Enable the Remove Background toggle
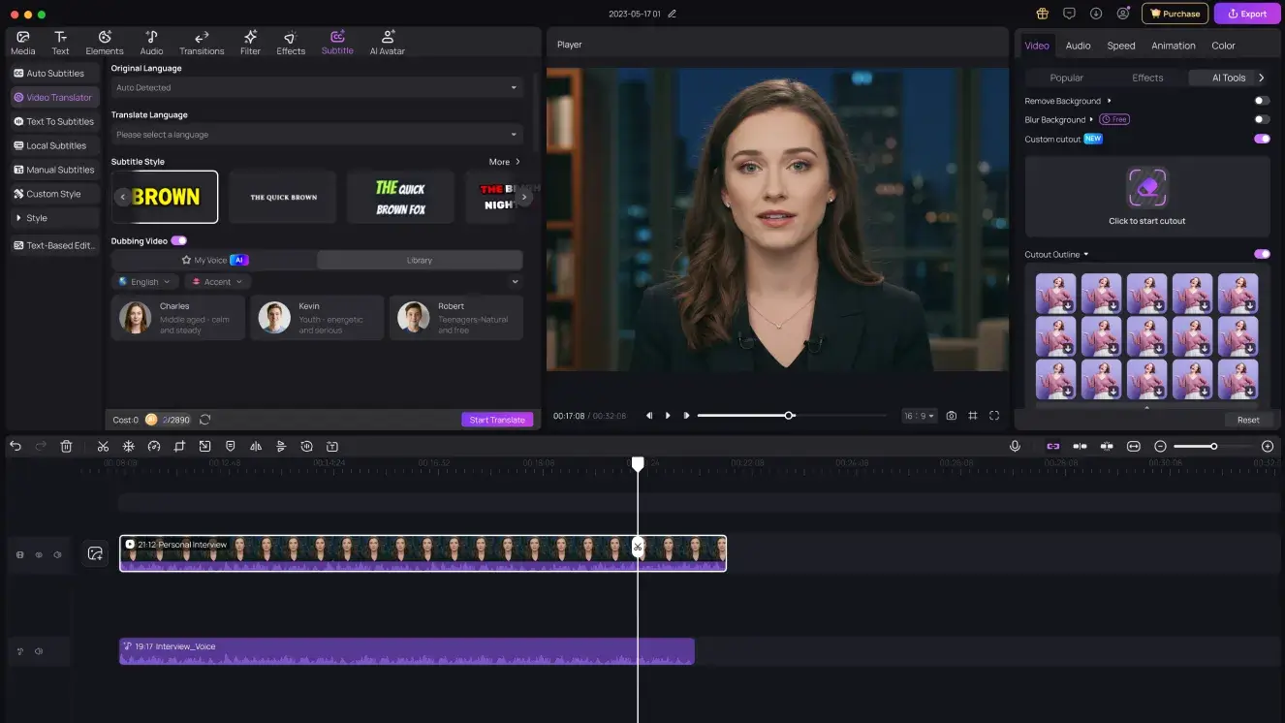 (x=1261, y=101)
